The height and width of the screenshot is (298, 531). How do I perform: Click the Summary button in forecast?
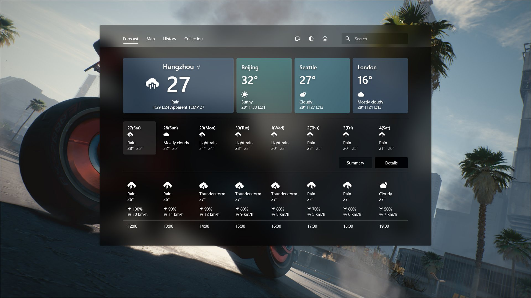coord(355,163)
